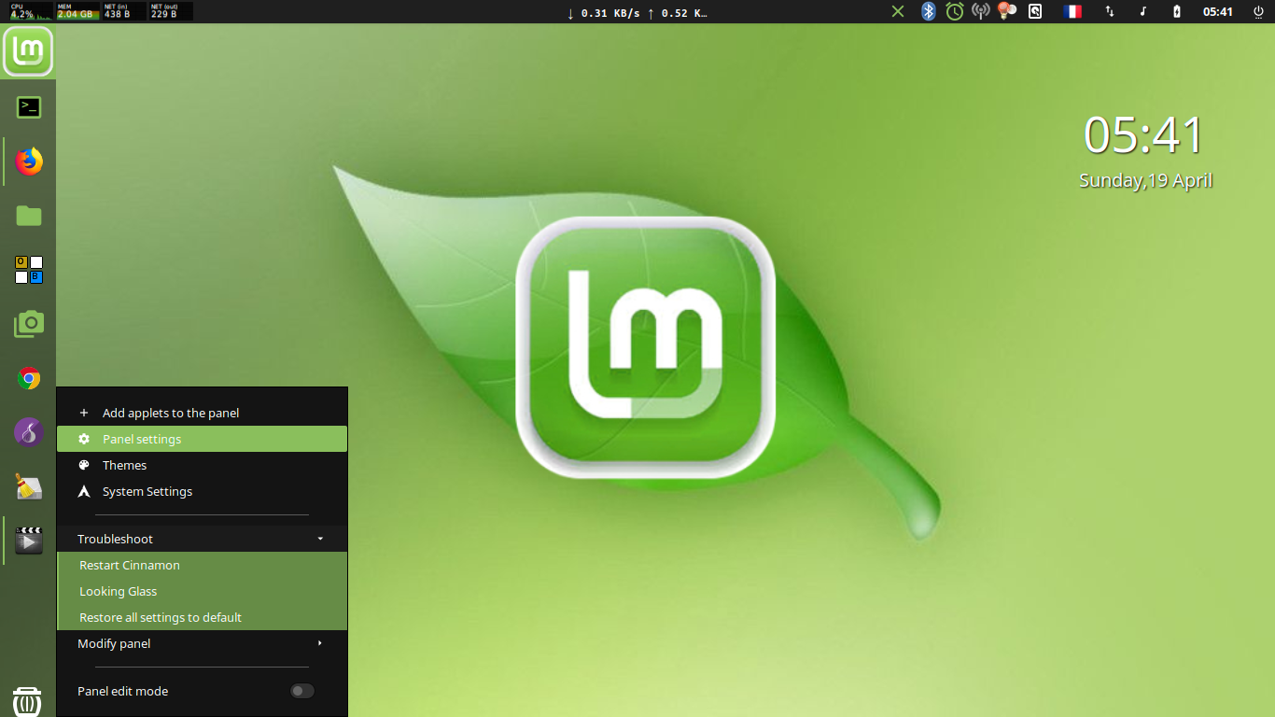The width and height of the screenshot is (1275, 717).
Task: Click the download speed 0.31 KB/s readout
Action: [603, 12]
